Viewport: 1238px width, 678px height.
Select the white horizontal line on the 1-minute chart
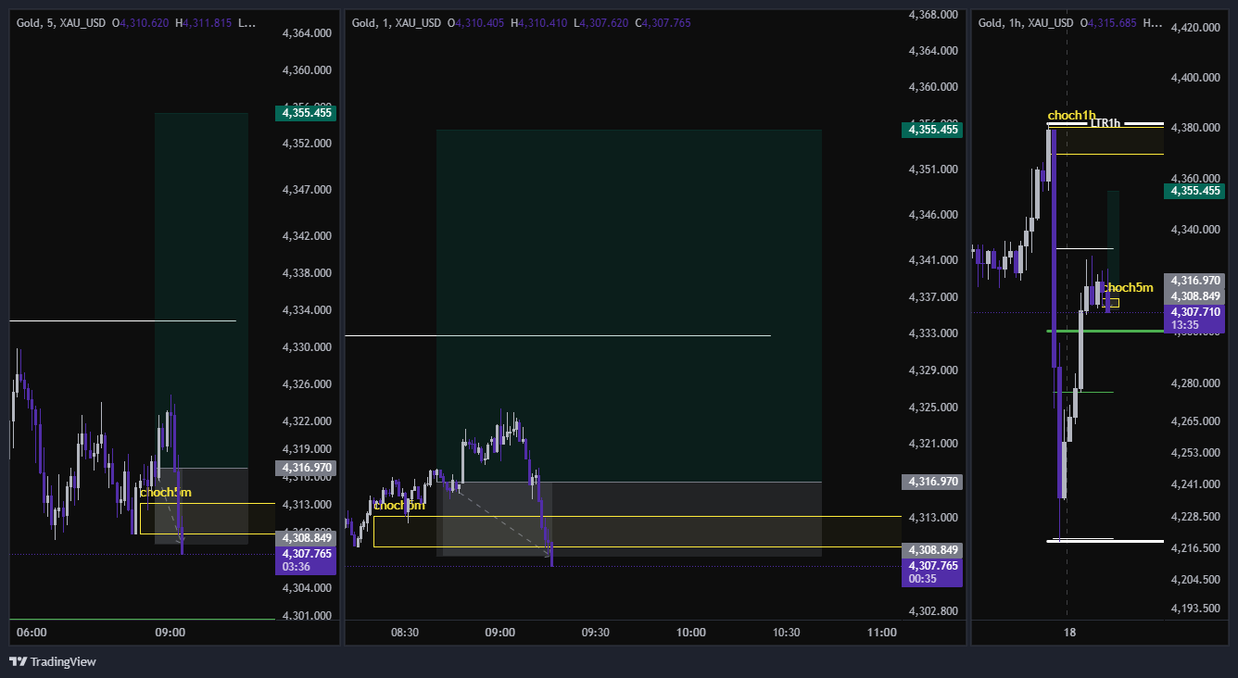[x=557, y=335]
